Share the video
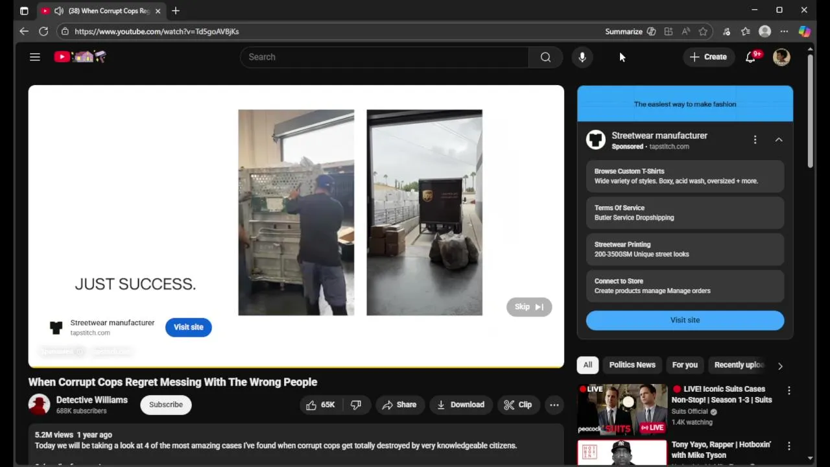Image resolution: width=830 pixels, height=467 pixels. (399, 405)
